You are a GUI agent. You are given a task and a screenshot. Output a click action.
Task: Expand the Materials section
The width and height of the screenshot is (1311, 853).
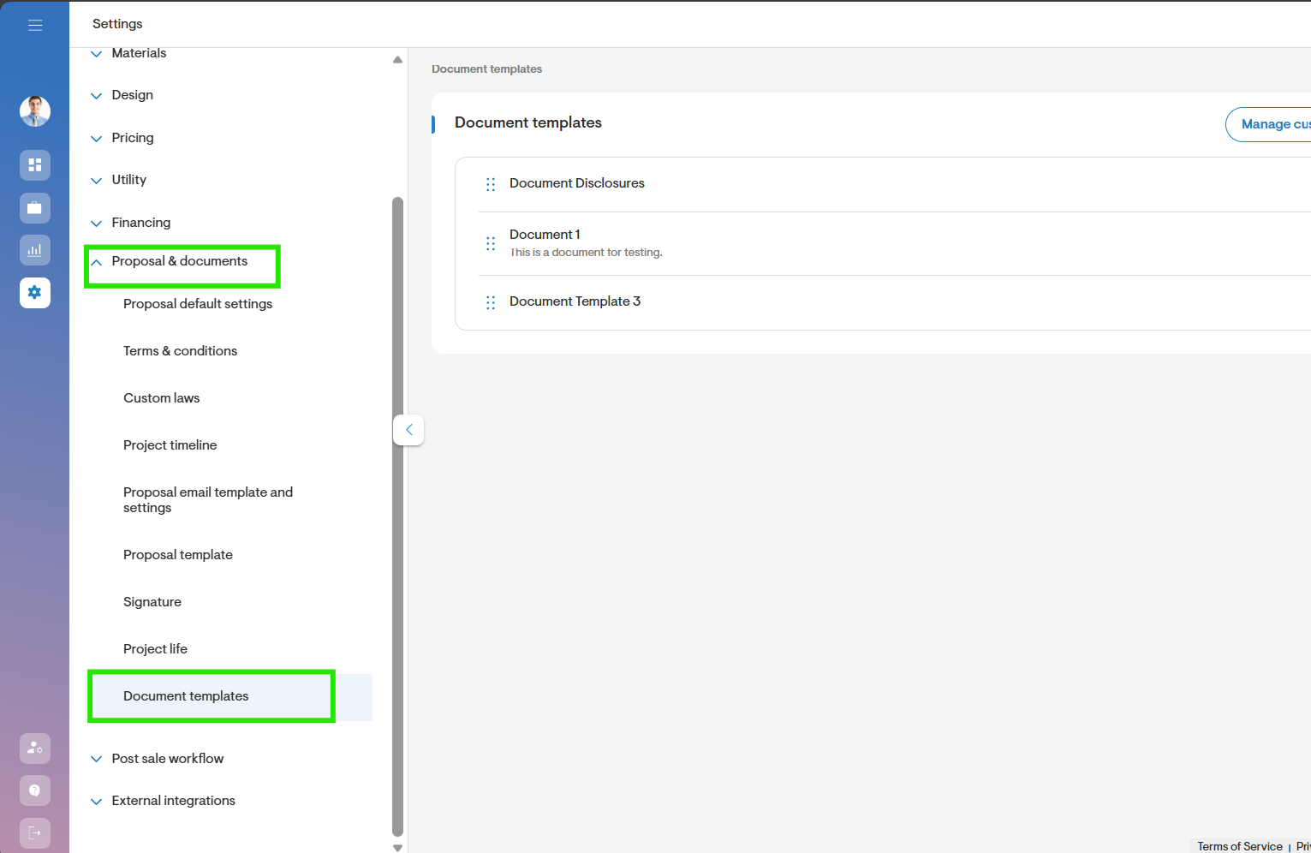128,53
